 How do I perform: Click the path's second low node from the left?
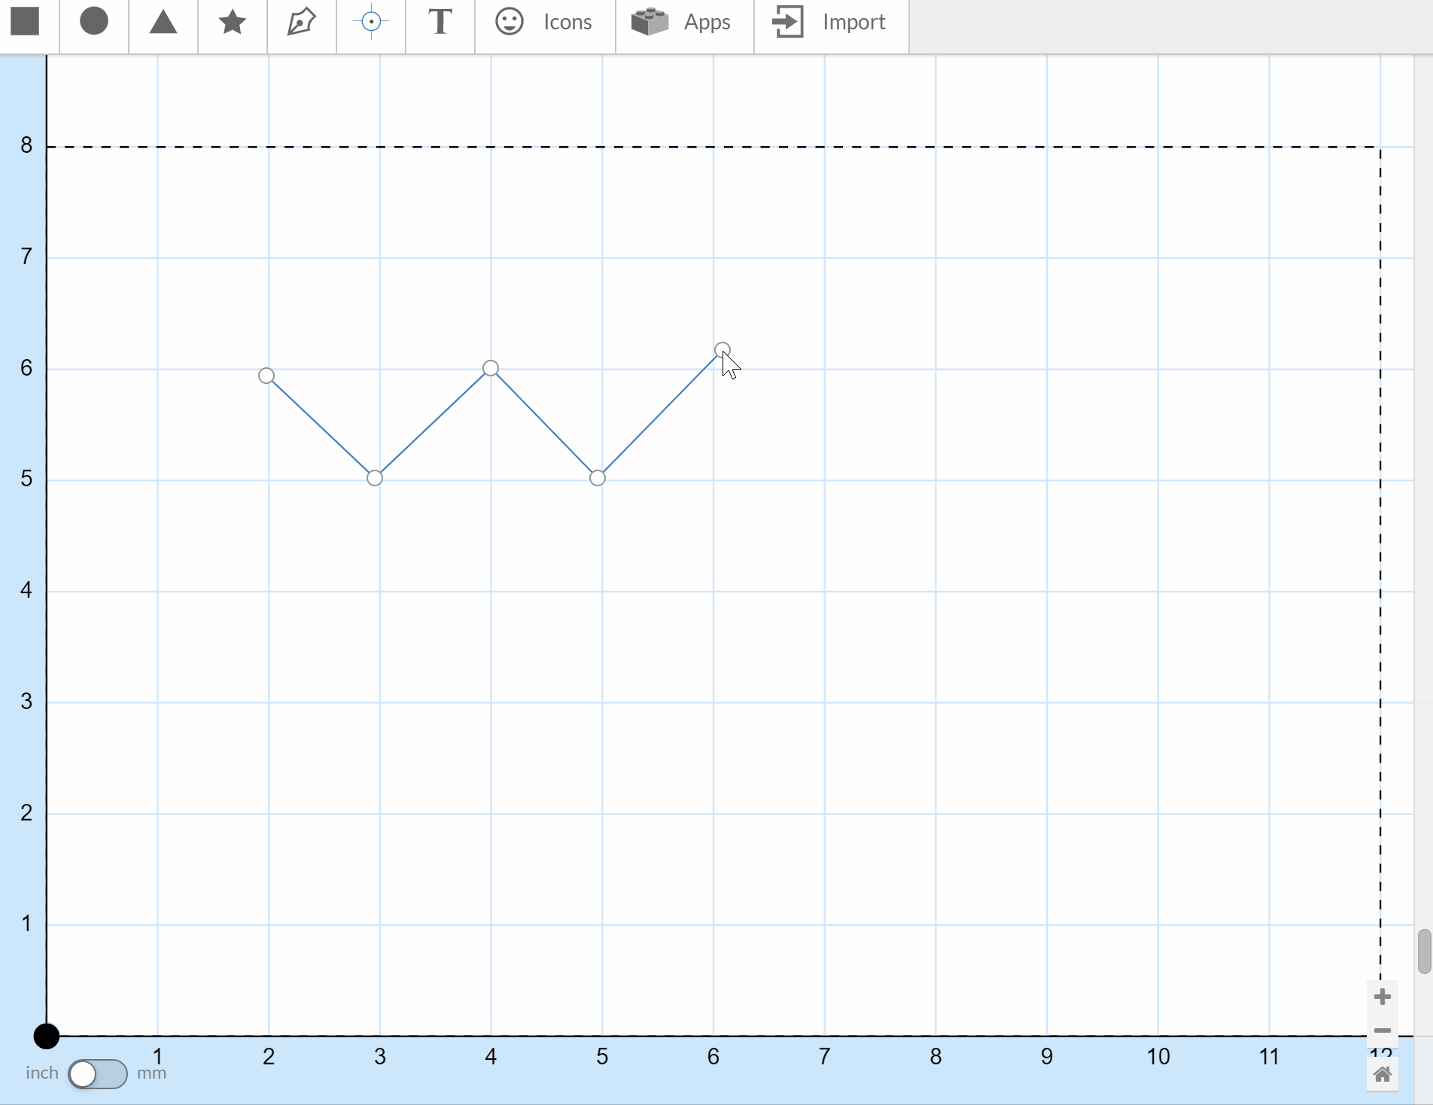[598, 478]
